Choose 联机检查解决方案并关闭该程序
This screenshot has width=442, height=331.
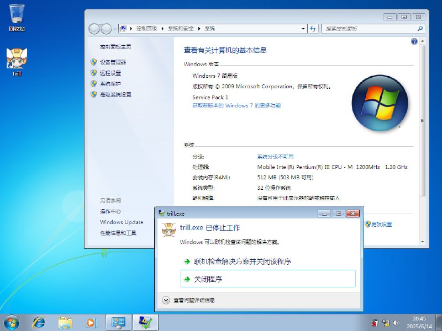268,261
